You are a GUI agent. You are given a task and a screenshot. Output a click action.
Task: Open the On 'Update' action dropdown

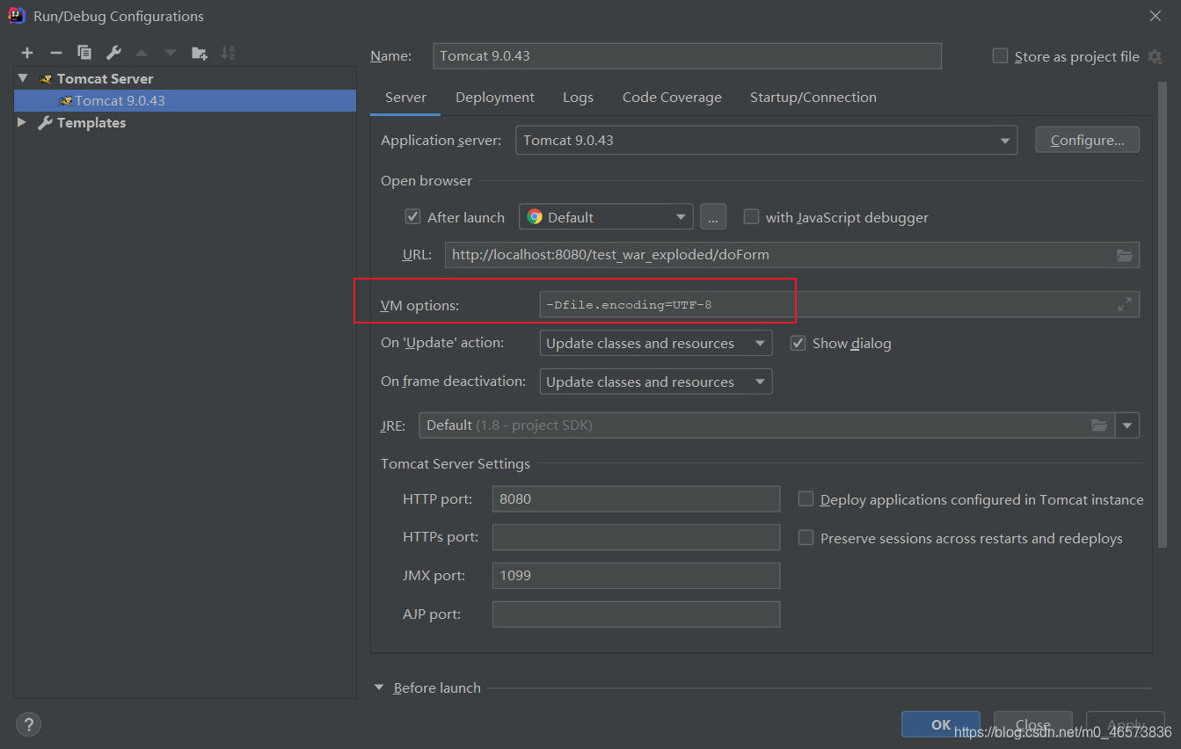click(656, 343)
